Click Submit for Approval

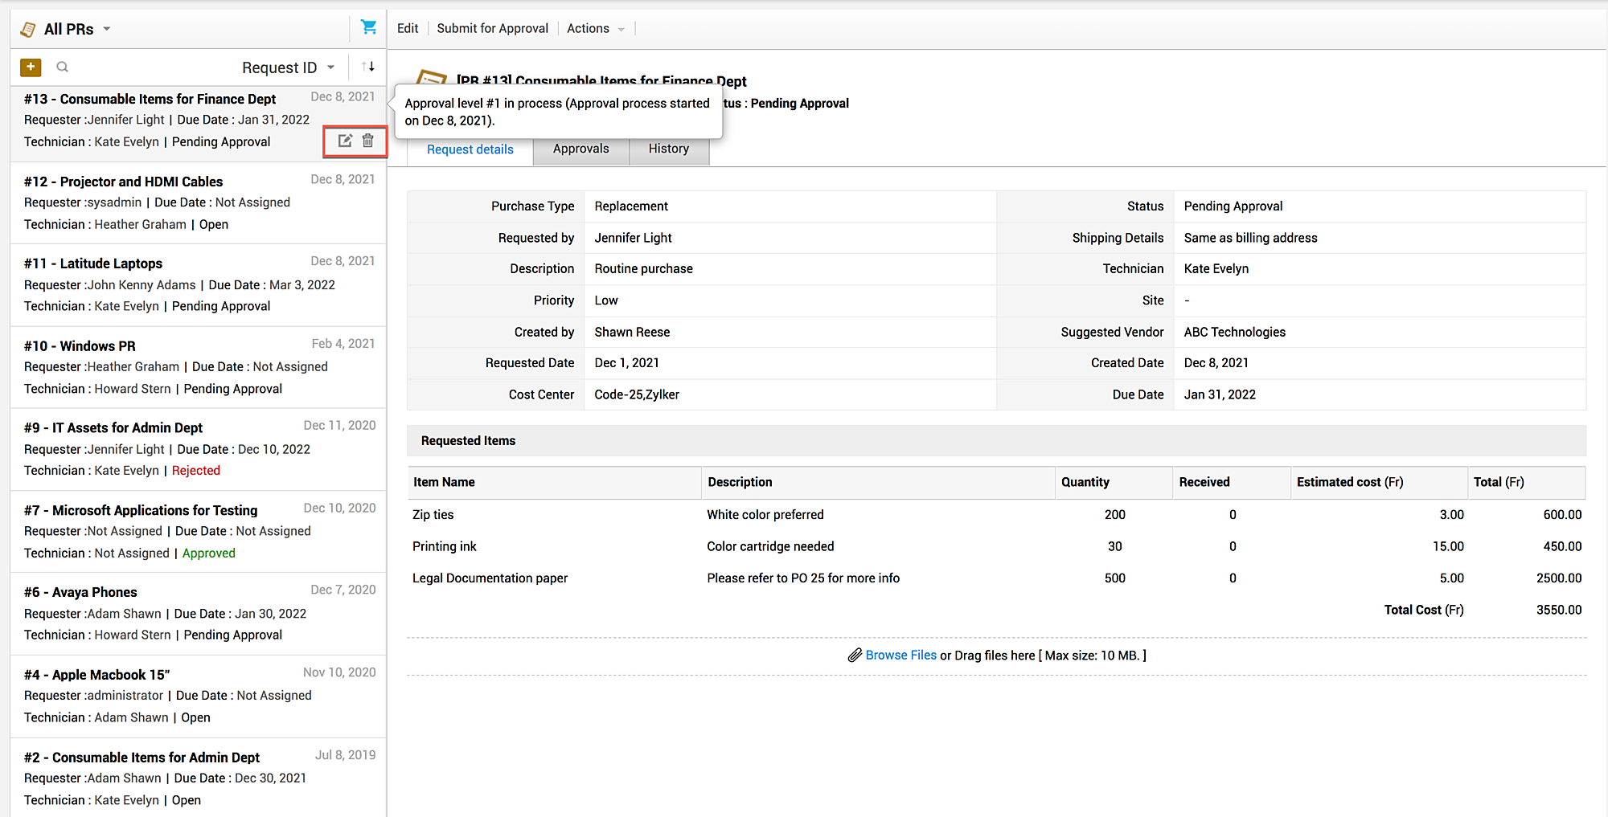[492, 29]
